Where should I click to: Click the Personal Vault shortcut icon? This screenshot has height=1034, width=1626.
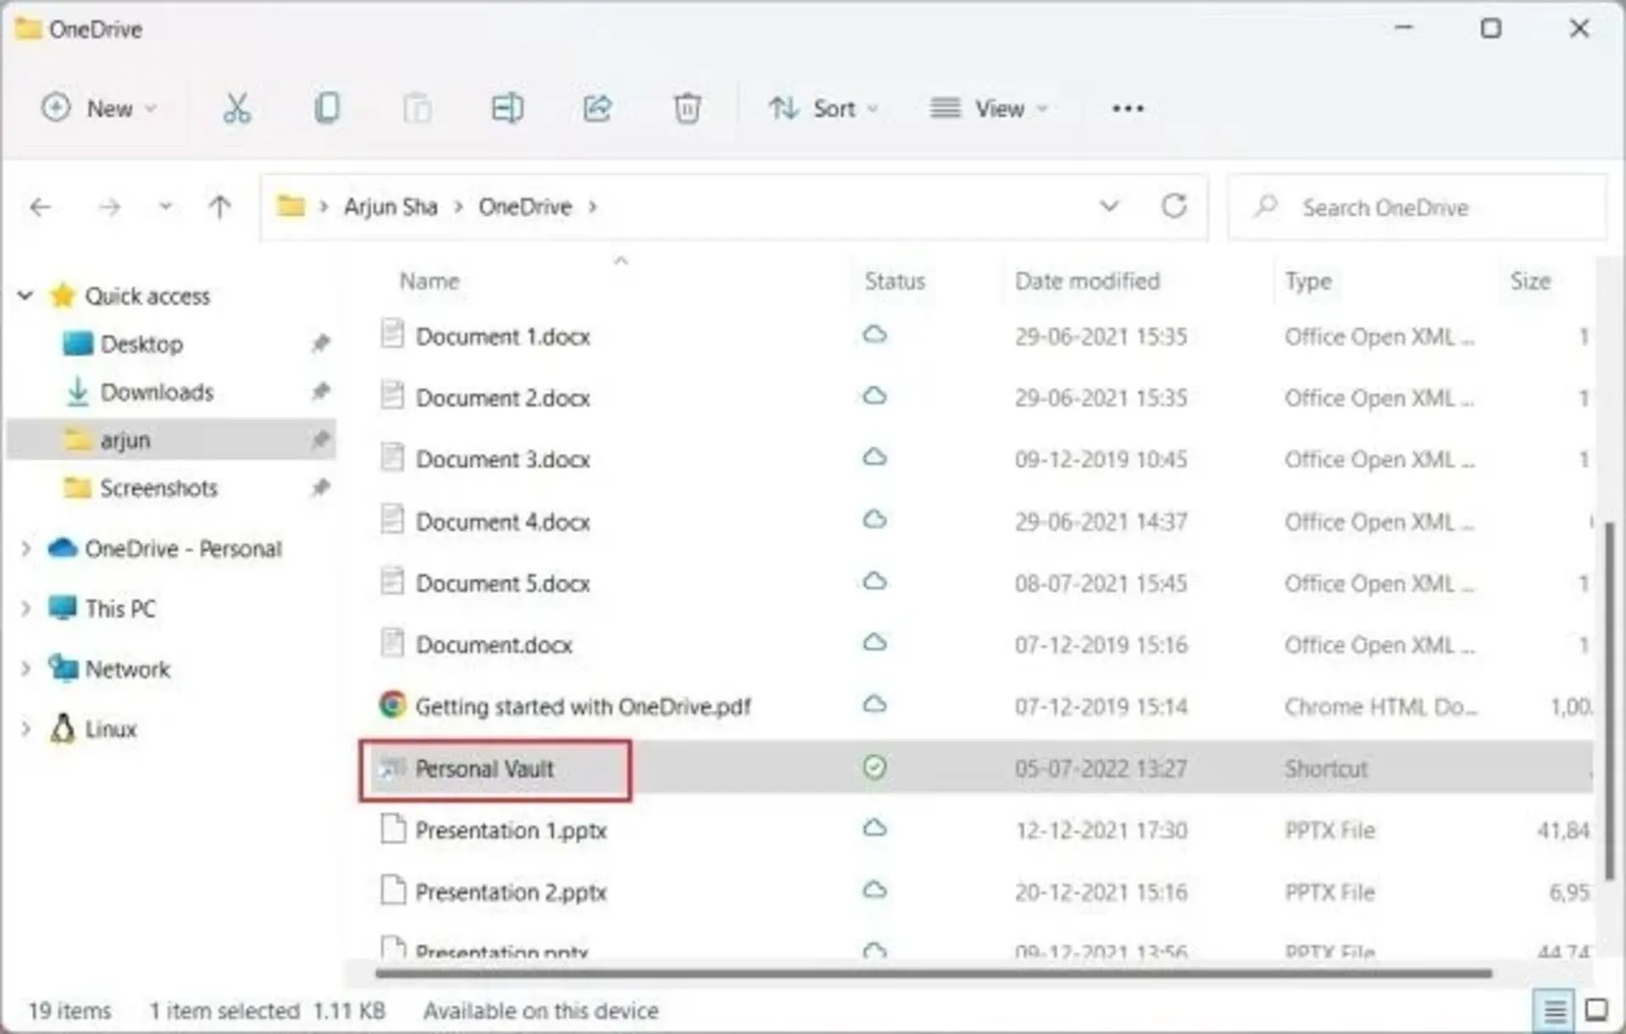tap(392, 767)
